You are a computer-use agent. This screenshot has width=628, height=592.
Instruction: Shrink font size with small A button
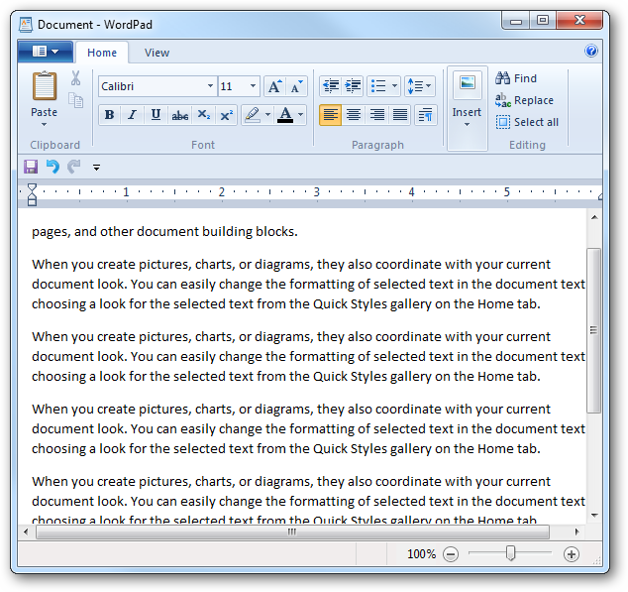click(x=296, y=86)
